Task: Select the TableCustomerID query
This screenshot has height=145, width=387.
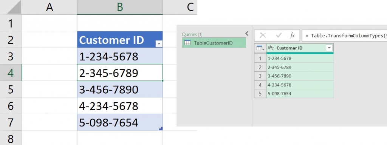Action: [x=214, y=43]
